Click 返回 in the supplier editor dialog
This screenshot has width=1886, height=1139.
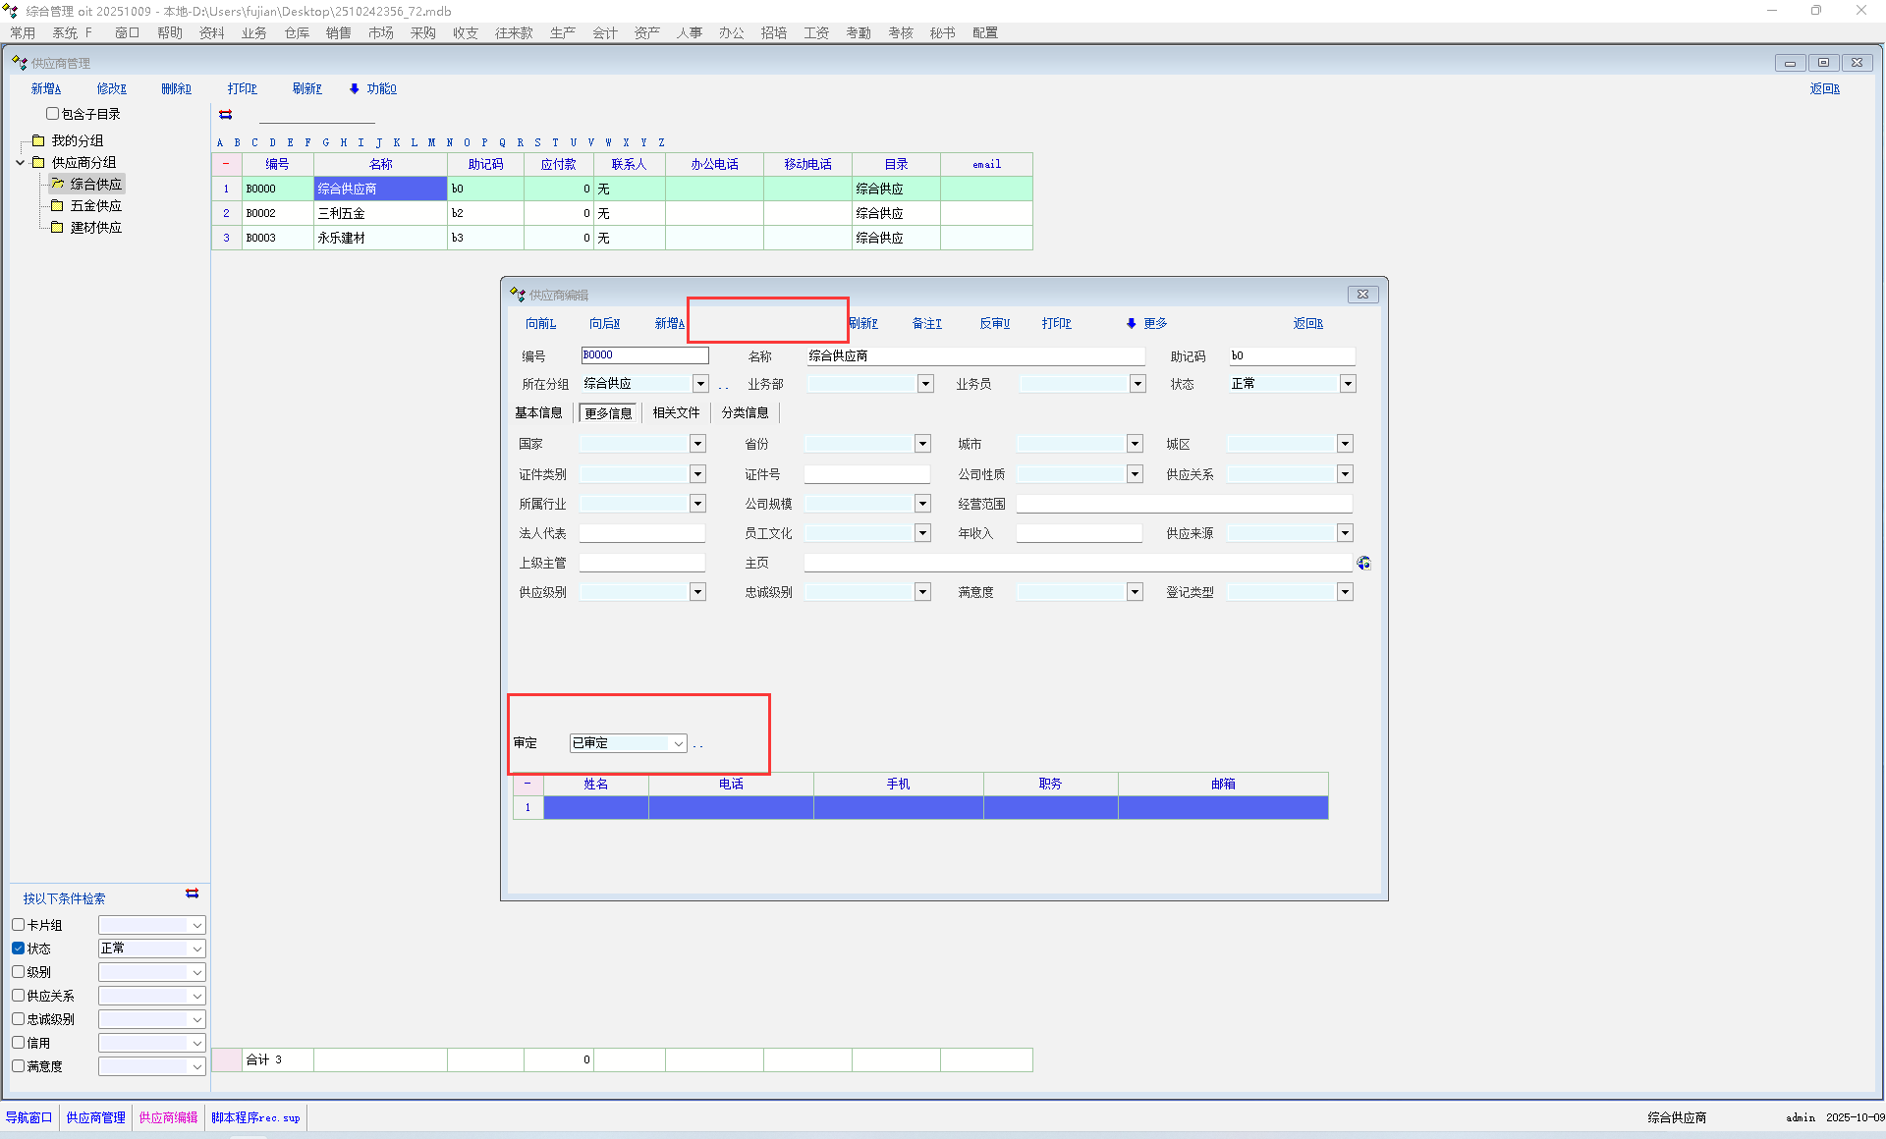tap(1306, 323)
